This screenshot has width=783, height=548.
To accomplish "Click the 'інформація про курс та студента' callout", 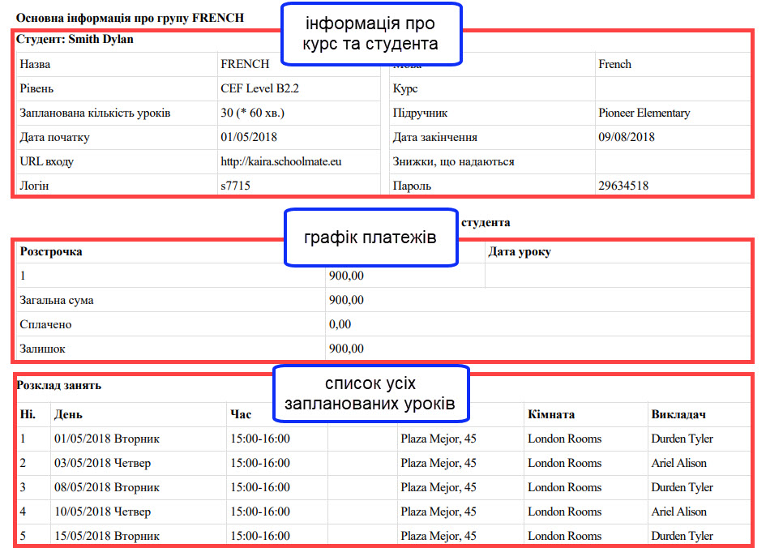I will click(x=370, y=34).
